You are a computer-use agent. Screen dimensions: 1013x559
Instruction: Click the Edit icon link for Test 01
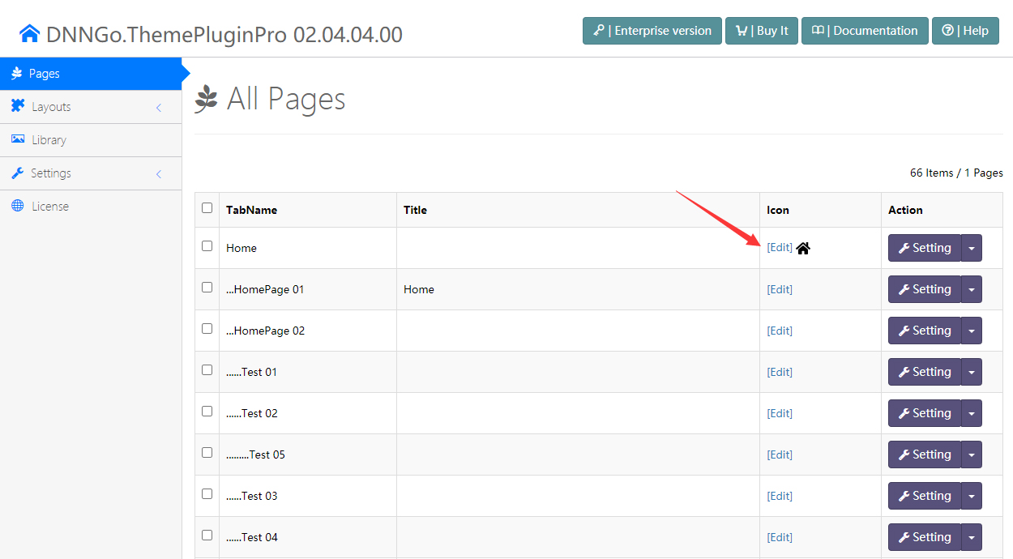point(780,372)
